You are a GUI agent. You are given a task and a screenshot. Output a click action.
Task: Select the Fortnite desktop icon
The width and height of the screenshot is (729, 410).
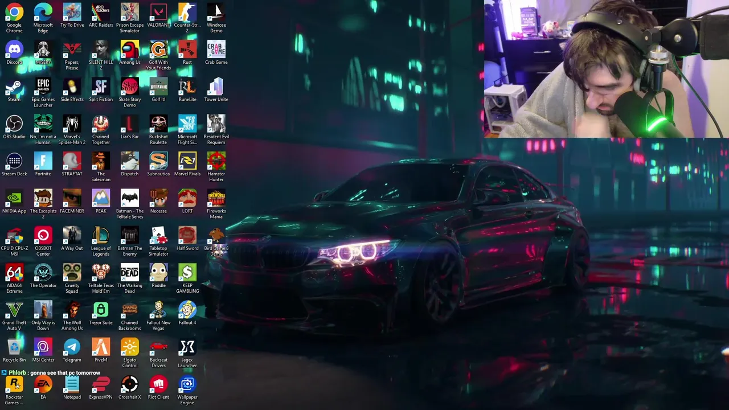(43, 161)
